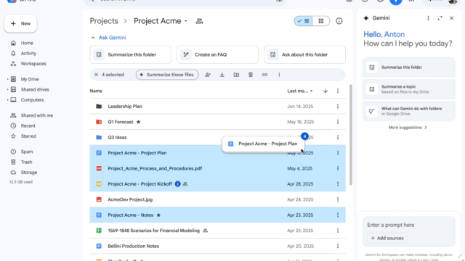Click the Move to folder icon
465x261 pixels.
coord(236,75)
